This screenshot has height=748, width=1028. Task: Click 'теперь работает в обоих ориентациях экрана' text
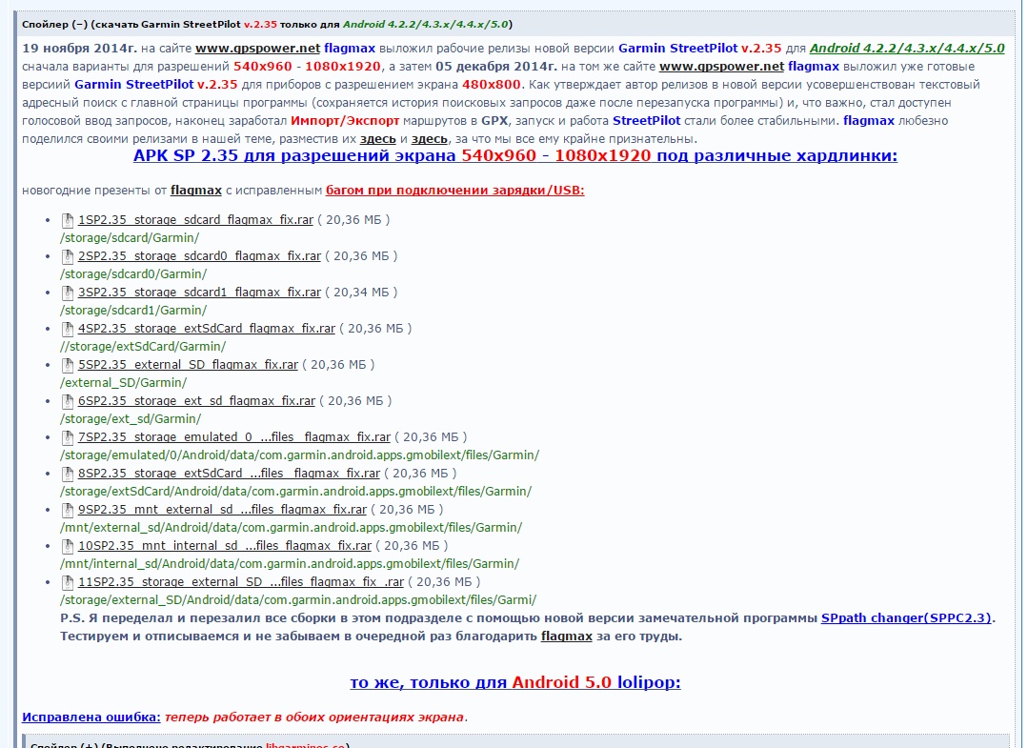(314, 718)
